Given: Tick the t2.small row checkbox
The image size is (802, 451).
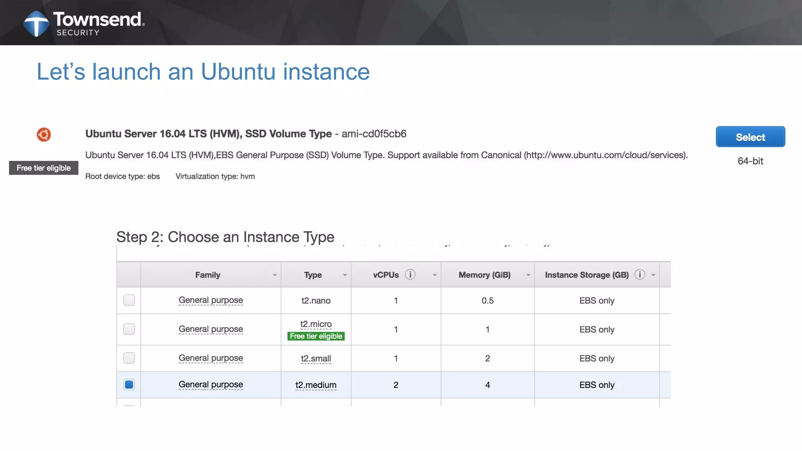Looking at the screenshot, I should click(129, 358).
